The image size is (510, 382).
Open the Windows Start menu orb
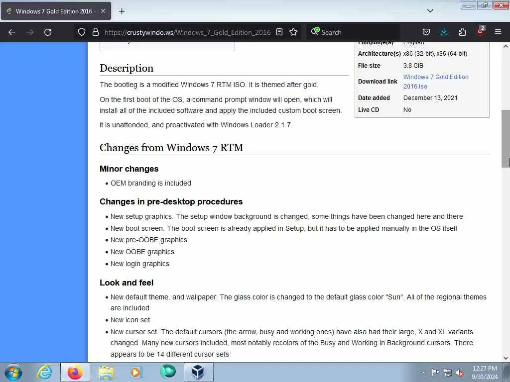pos(13,372)
